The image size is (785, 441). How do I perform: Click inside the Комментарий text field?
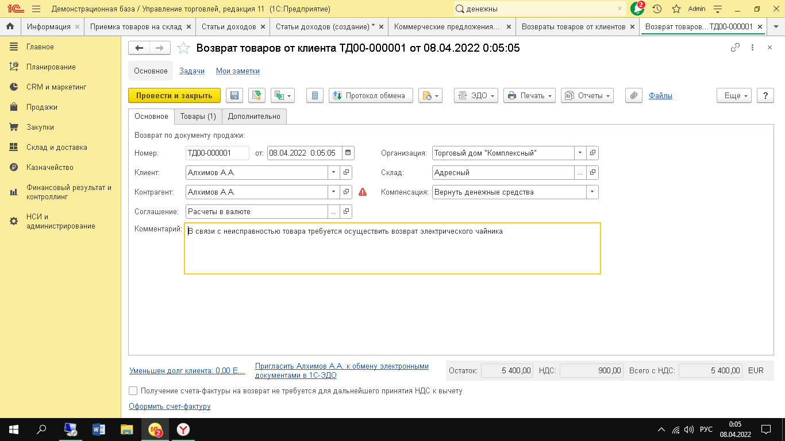pyautogui.click(x=392, y=249)
